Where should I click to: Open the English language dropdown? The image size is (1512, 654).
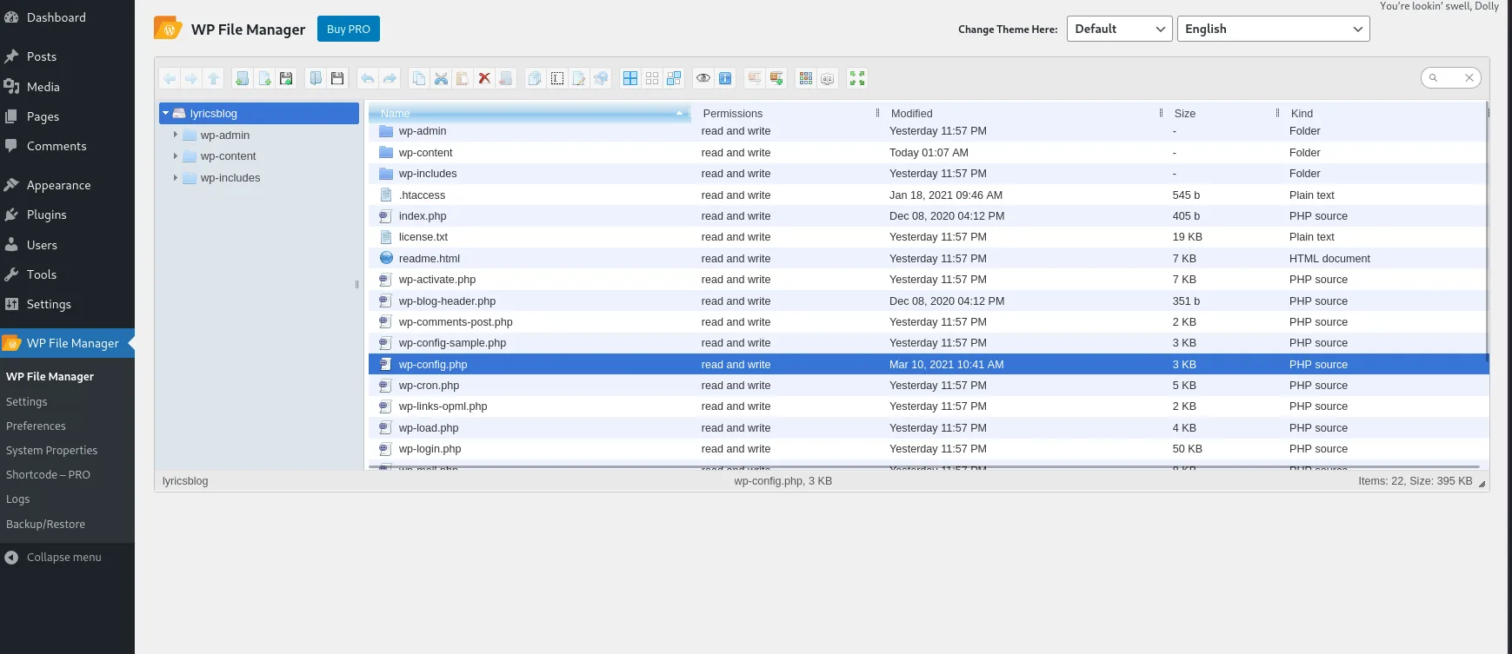(1274, 29)
